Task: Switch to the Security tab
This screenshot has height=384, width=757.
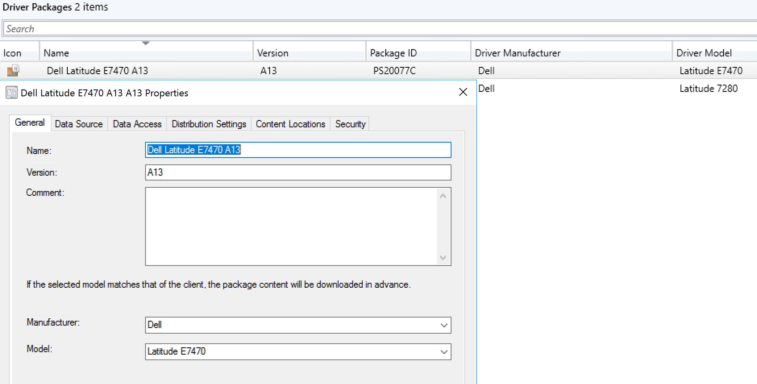Action: 350,124
